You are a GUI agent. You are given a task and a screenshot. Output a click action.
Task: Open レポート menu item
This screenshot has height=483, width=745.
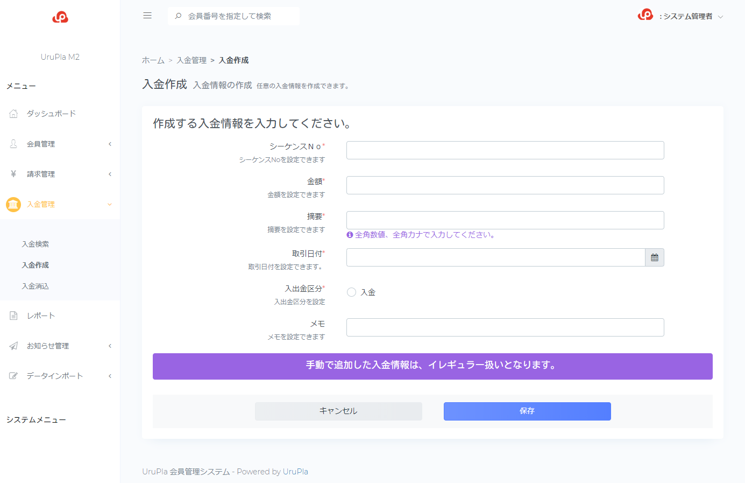(60, 316)
